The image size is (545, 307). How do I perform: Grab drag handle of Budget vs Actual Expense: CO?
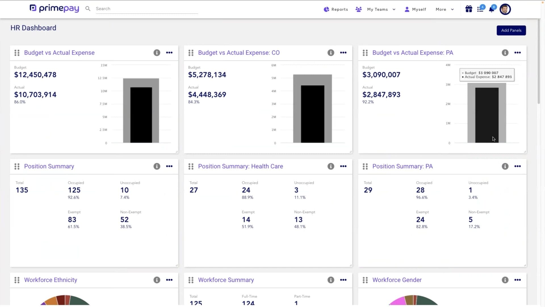pos(191,53)
